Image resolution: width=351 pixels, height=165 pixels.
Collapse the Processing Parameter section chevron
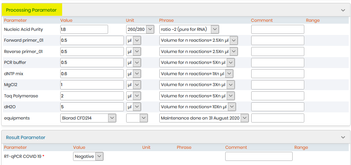pyautogui.click(x=343, y=10)
